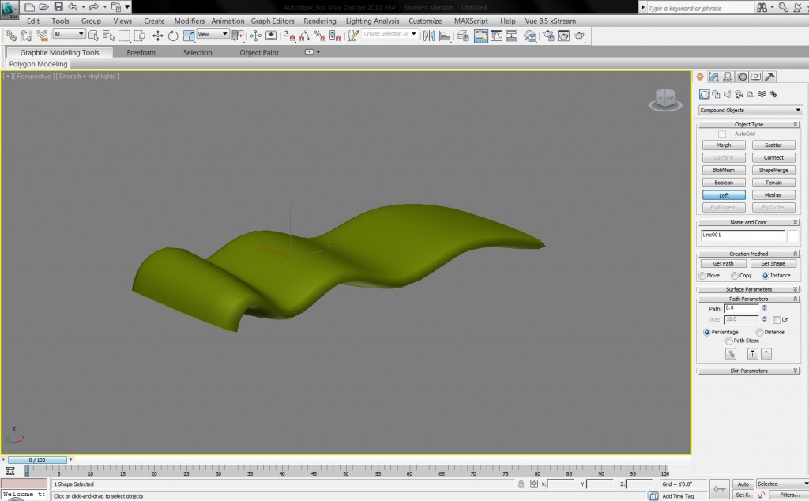Activate the Select and Move tool
The height and width of the screenshot is (501, 809).
point(157,36)
